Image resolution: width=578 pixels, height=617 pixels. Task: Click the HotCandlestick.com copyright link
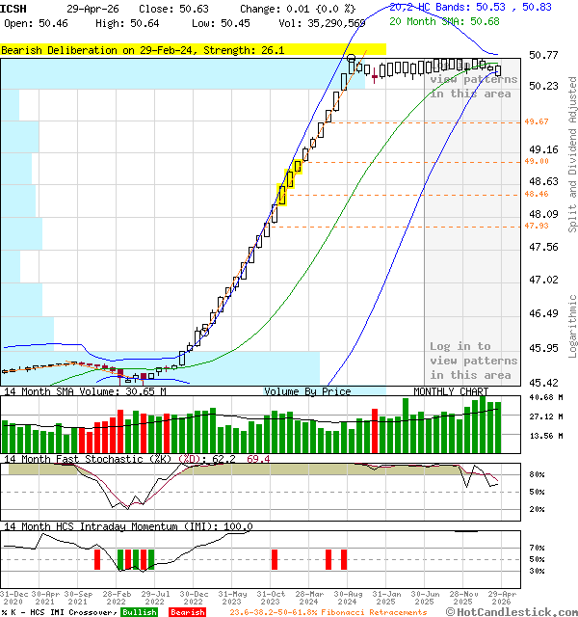[513, 612]
